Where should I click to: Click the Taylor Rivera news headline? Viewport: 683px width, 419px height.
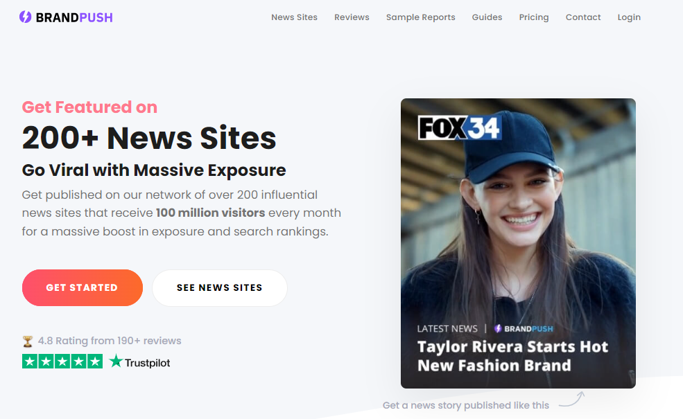(x=512, y=356)
